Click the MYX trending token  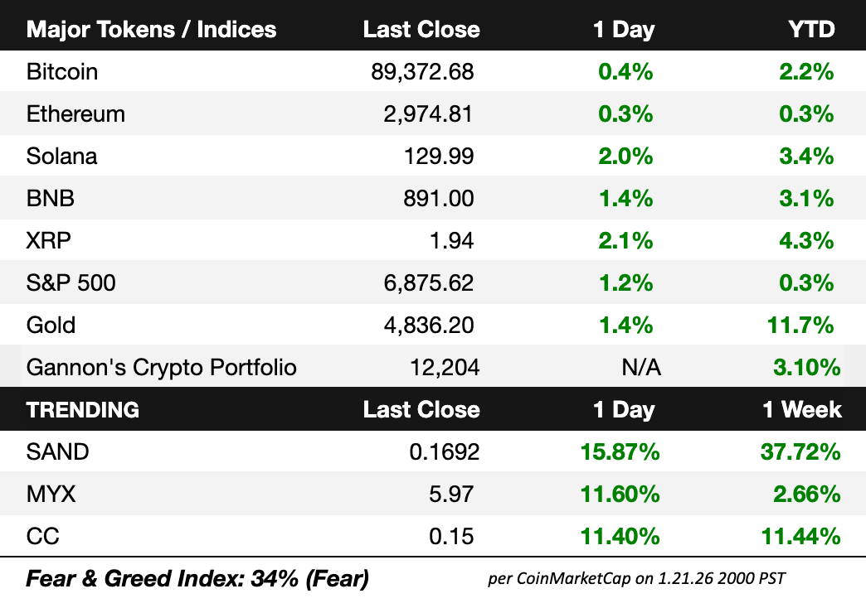pyautogui.click(x=51, y=495)
